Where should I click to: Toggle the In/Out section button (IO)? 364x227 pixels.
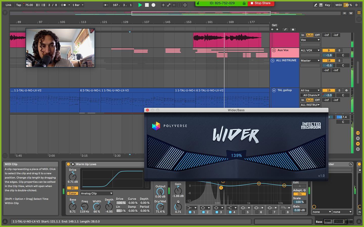(358, 133)
